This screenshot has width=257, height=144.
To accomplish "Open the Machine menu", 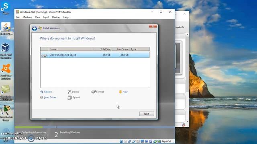I will 27,17.
